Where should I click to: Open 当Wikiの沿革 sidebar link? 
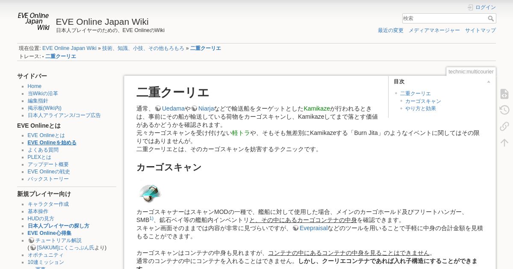(x=43, y=94)
